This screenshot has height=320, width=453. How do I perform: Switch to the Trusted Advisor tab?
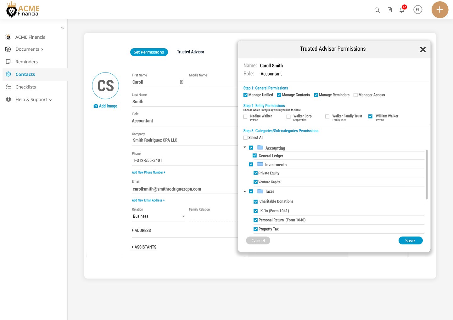(190, 52)
